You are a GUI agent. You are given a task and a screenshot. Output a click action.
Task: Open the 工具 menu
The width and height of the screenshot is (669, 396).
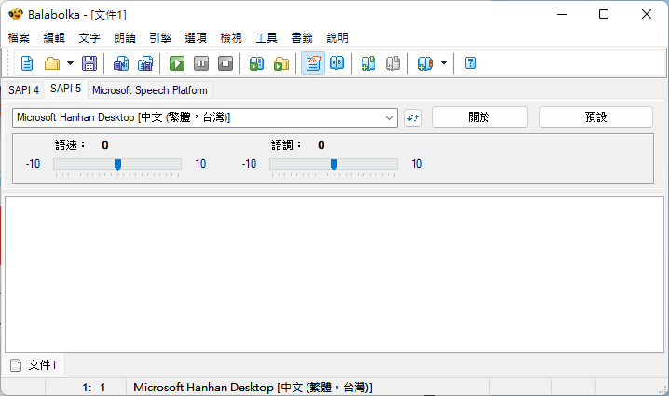tap(266, 38)
